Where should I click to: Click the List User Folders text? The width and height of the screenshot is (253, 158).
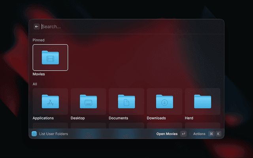[x=54, y=134]
